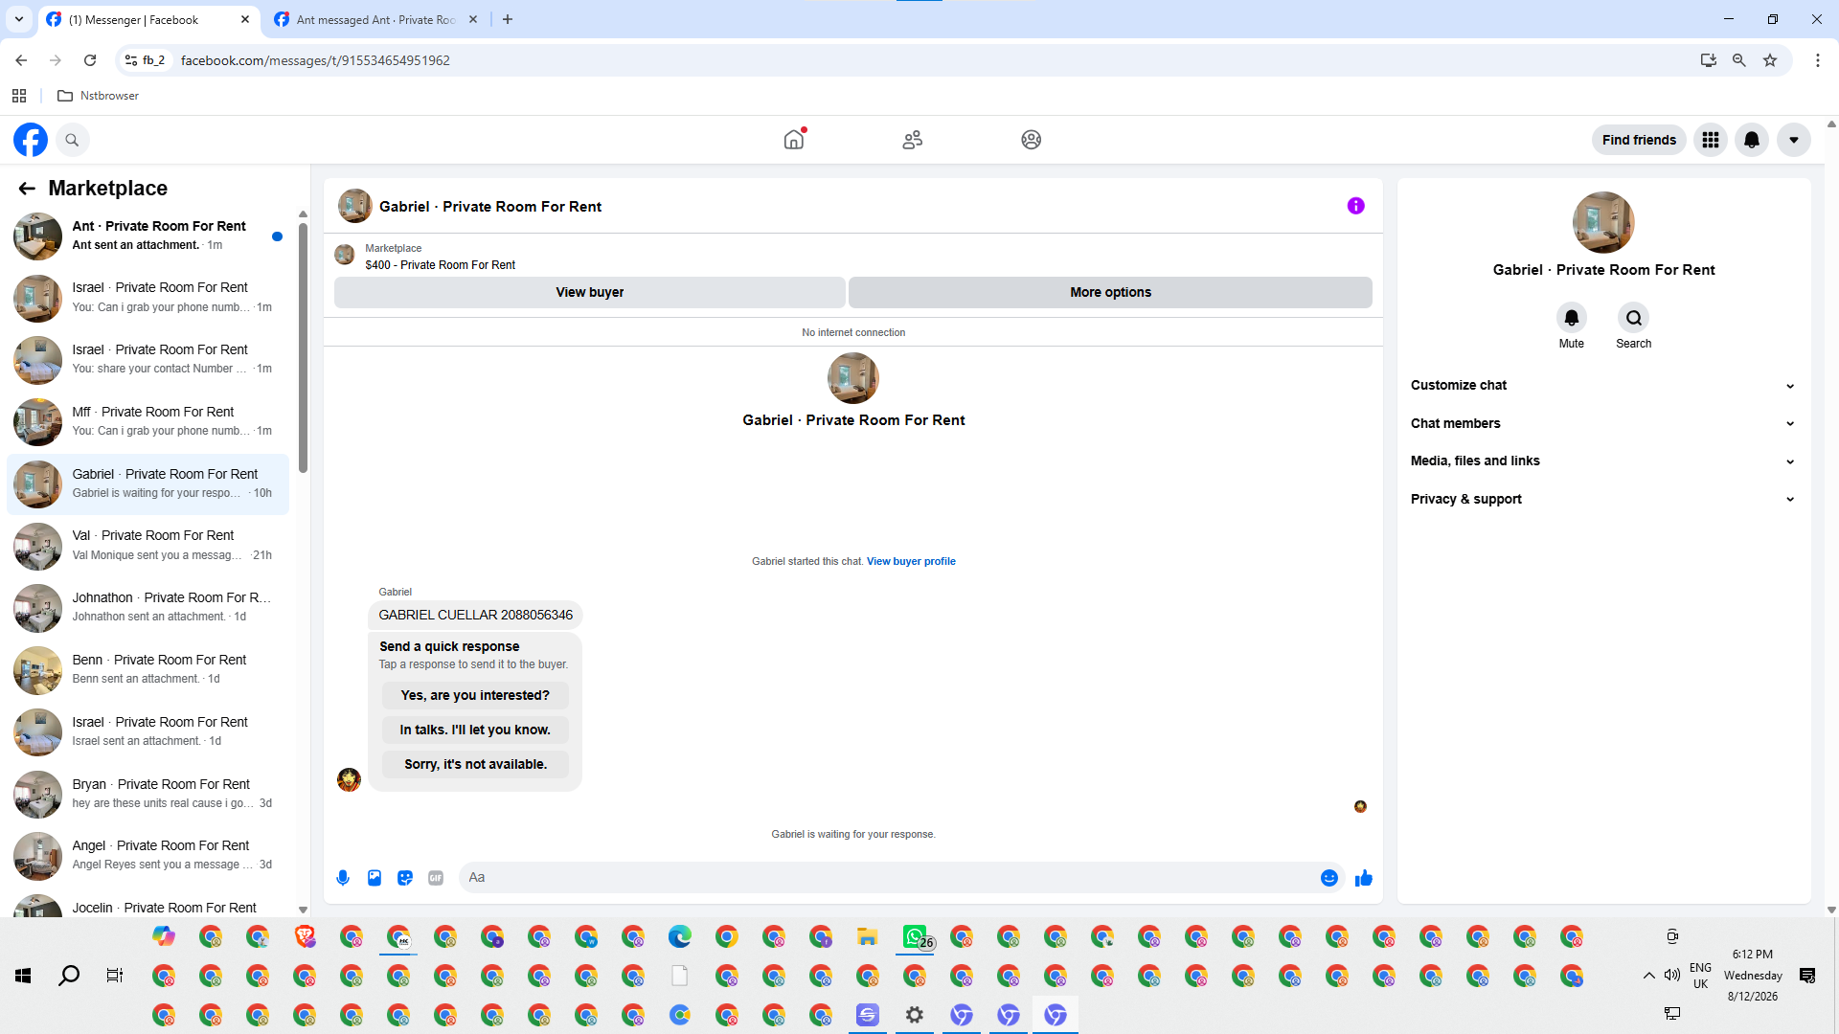
Task: Open Windows Start menu
Action: click(23, 976)
